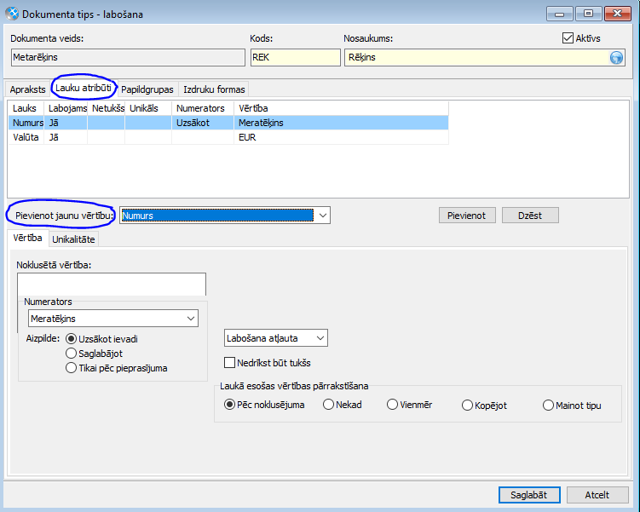This screenshot has width=640, height=512.
Task: Click the Vērtība column header
Action: click(x=341, y=108)
